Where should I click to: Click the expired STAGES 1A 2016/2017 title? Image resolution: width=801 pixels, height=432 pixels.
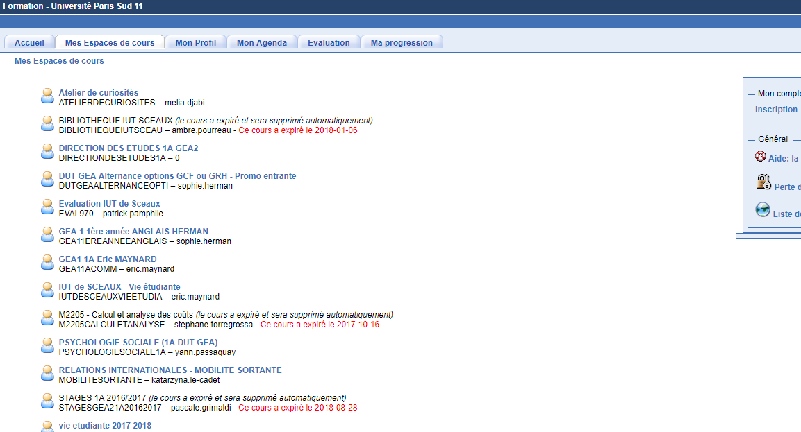(x=102, y=398)
